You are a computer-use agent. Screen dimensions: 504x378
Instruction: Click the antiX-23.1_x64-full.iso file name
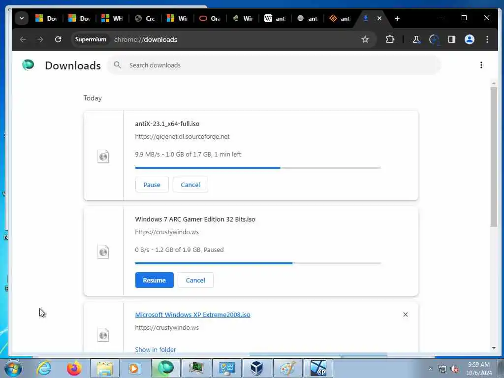(167, 124)
